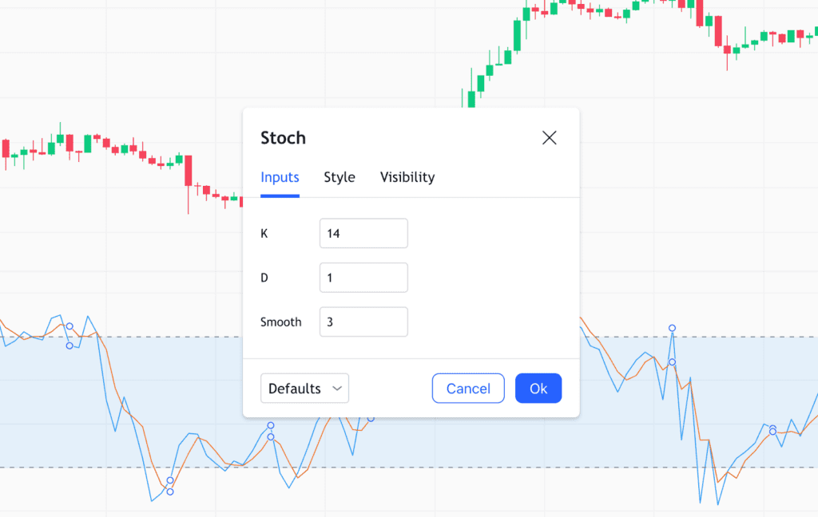The width and height of the screenshot is (818, 517).
Task: Click the chevron arrow next to Defaults
Action: (336, 388)
